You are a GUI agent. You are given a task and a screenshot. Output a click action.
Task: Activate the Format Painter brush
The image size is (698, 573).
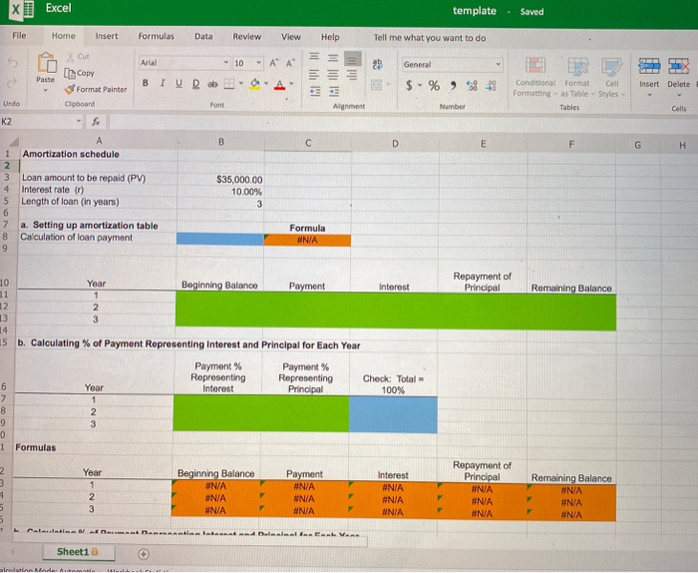pyautogui.click(x=96, y=90)
